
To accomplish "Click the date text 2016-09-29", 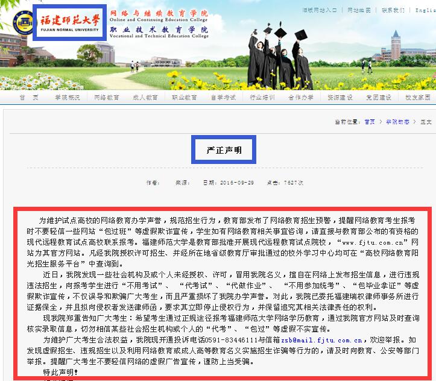I will 237,183.
